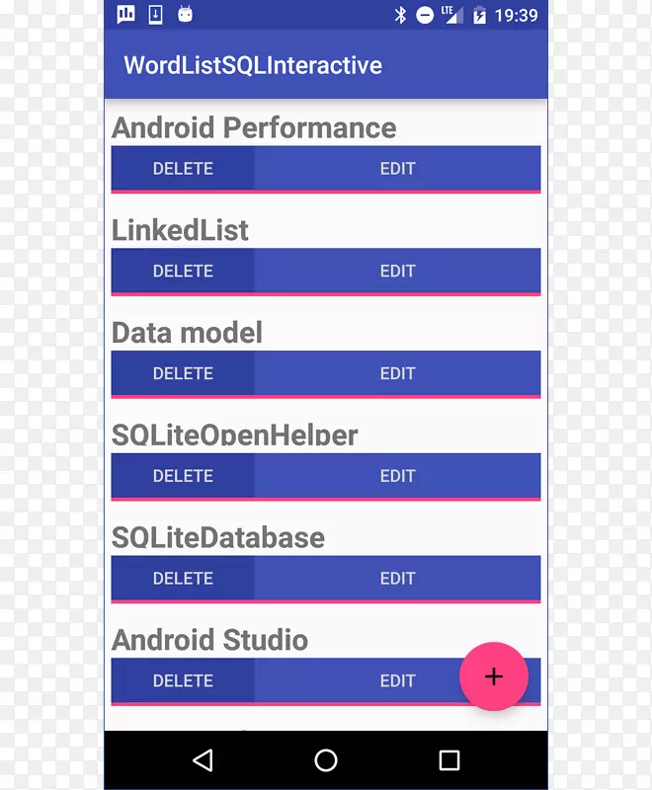Delete the SQLiteDatabase entry

point(183,579)
